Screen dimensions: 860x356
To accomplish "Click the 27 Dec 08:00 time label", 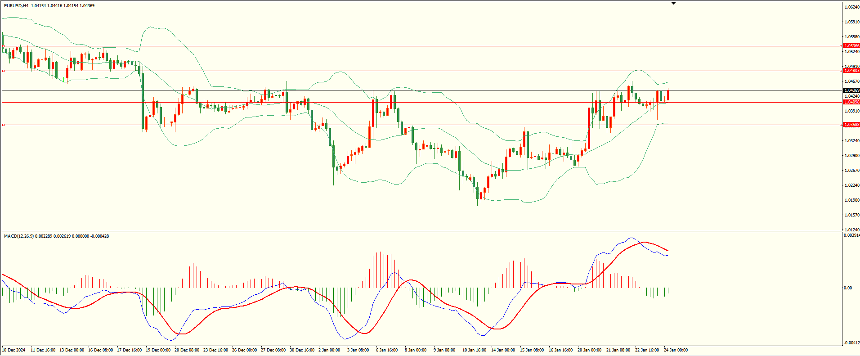I will click(x=273, y=350).
